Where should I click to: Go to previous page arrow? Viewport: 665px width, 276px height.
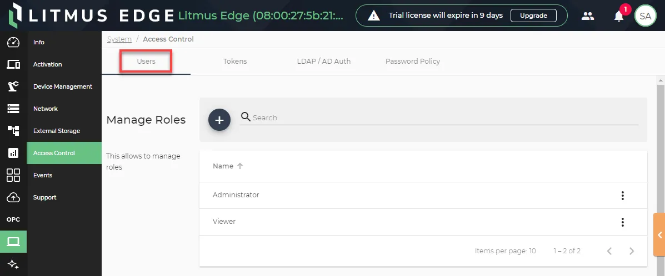tap(609, 251)
